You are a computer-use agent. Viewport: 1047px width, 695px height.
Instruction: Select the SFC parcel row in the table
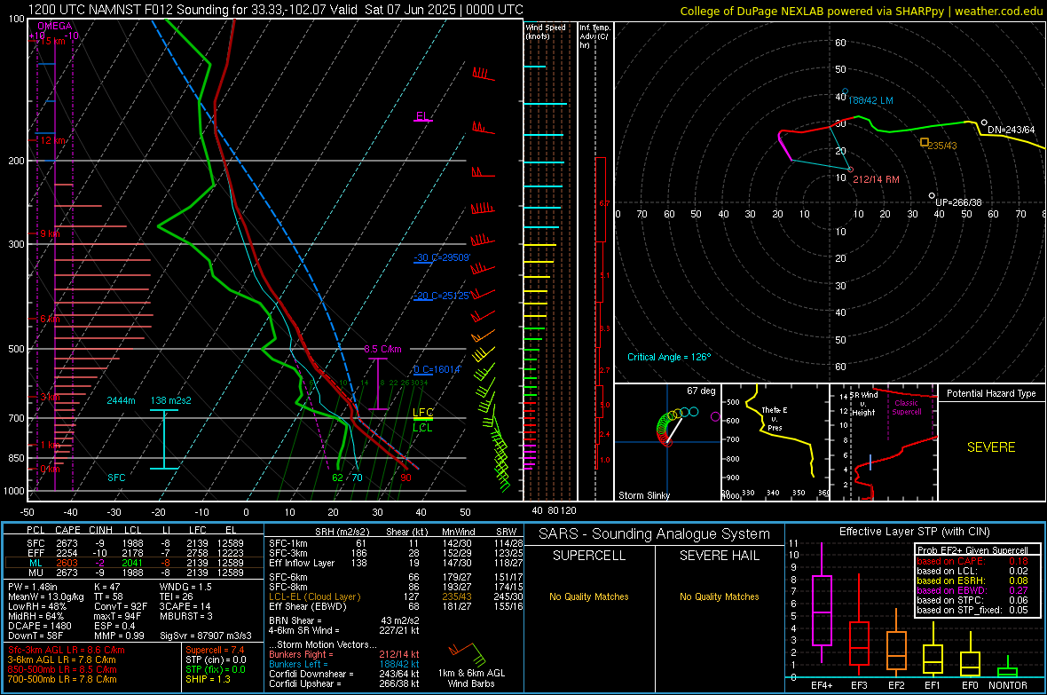pos(133,543)
